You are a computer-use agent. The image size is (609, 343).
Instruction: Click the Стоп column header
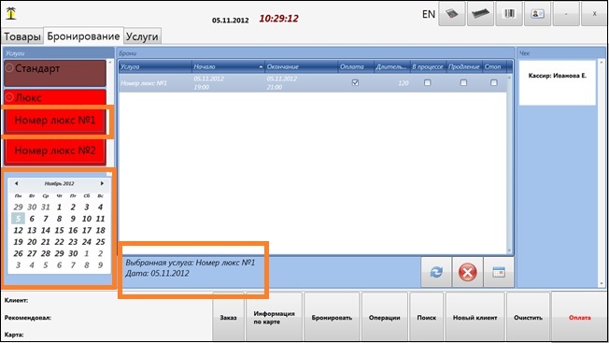coord(494,66)
